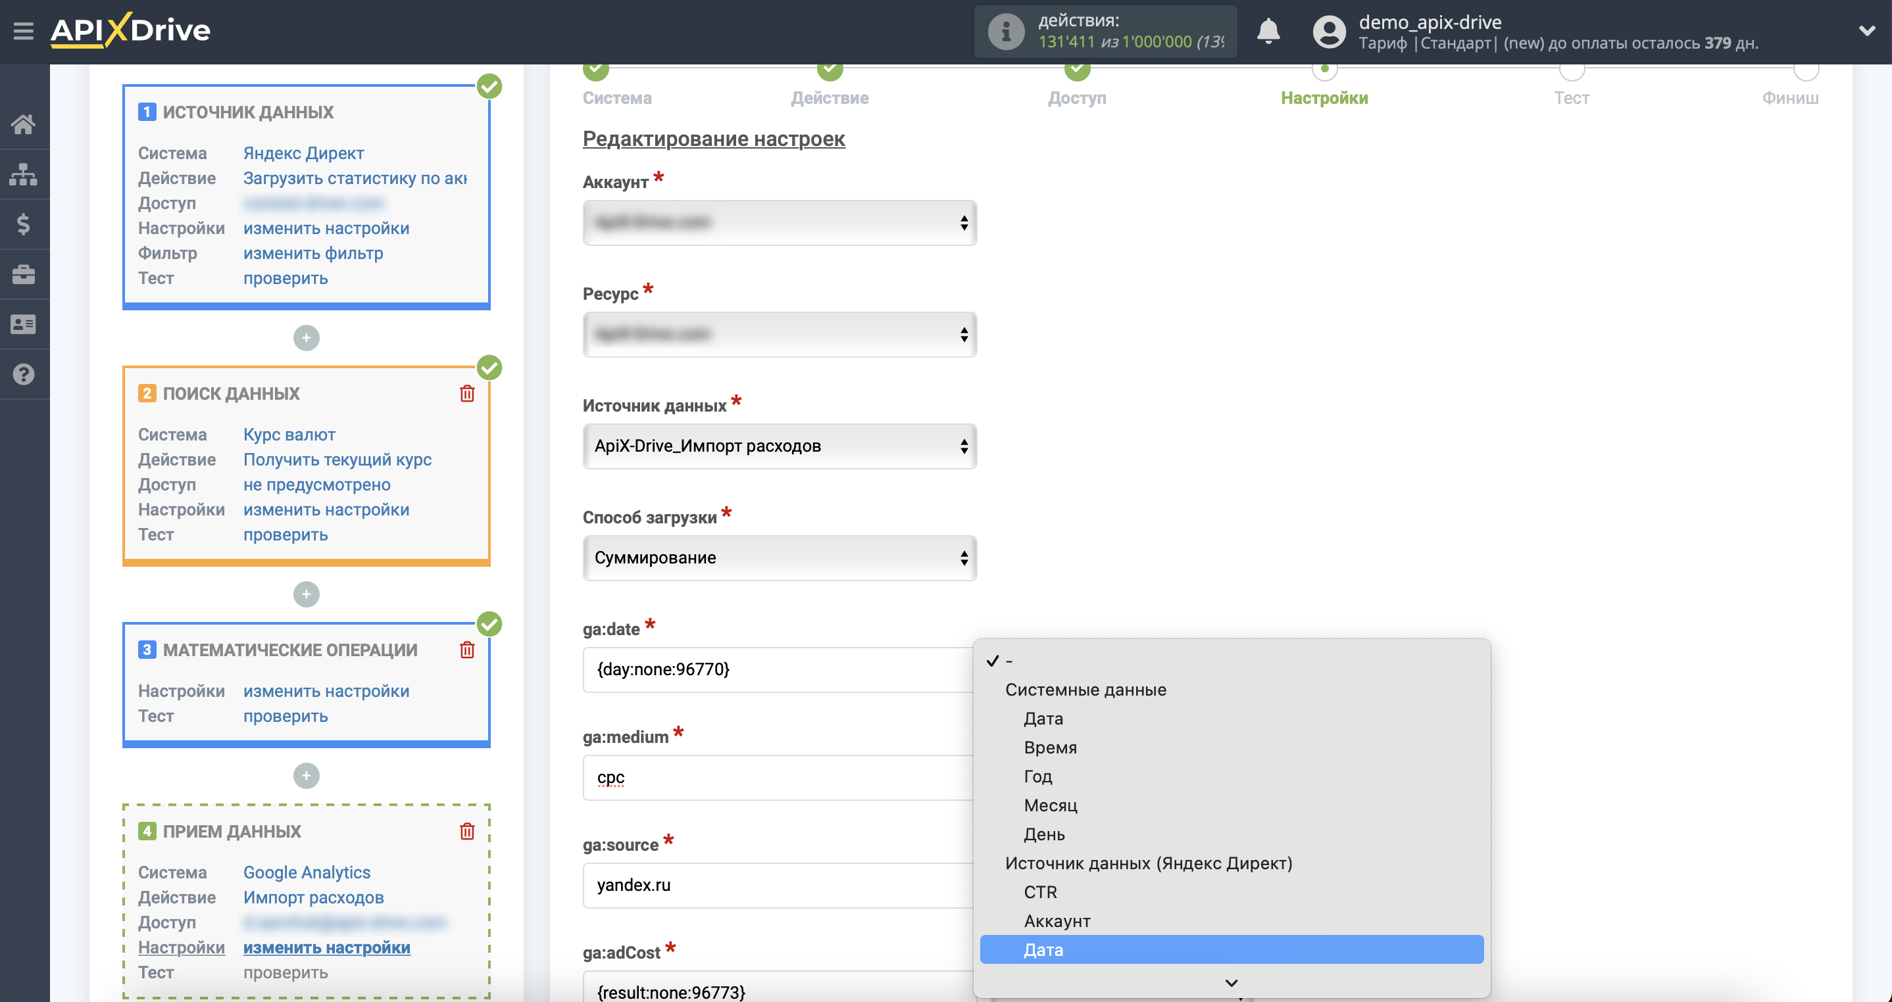Image resolution: width=1892 pixels, height=1002 pixels.
Task: Add step after Математические операции block
Action: point(307,775)
